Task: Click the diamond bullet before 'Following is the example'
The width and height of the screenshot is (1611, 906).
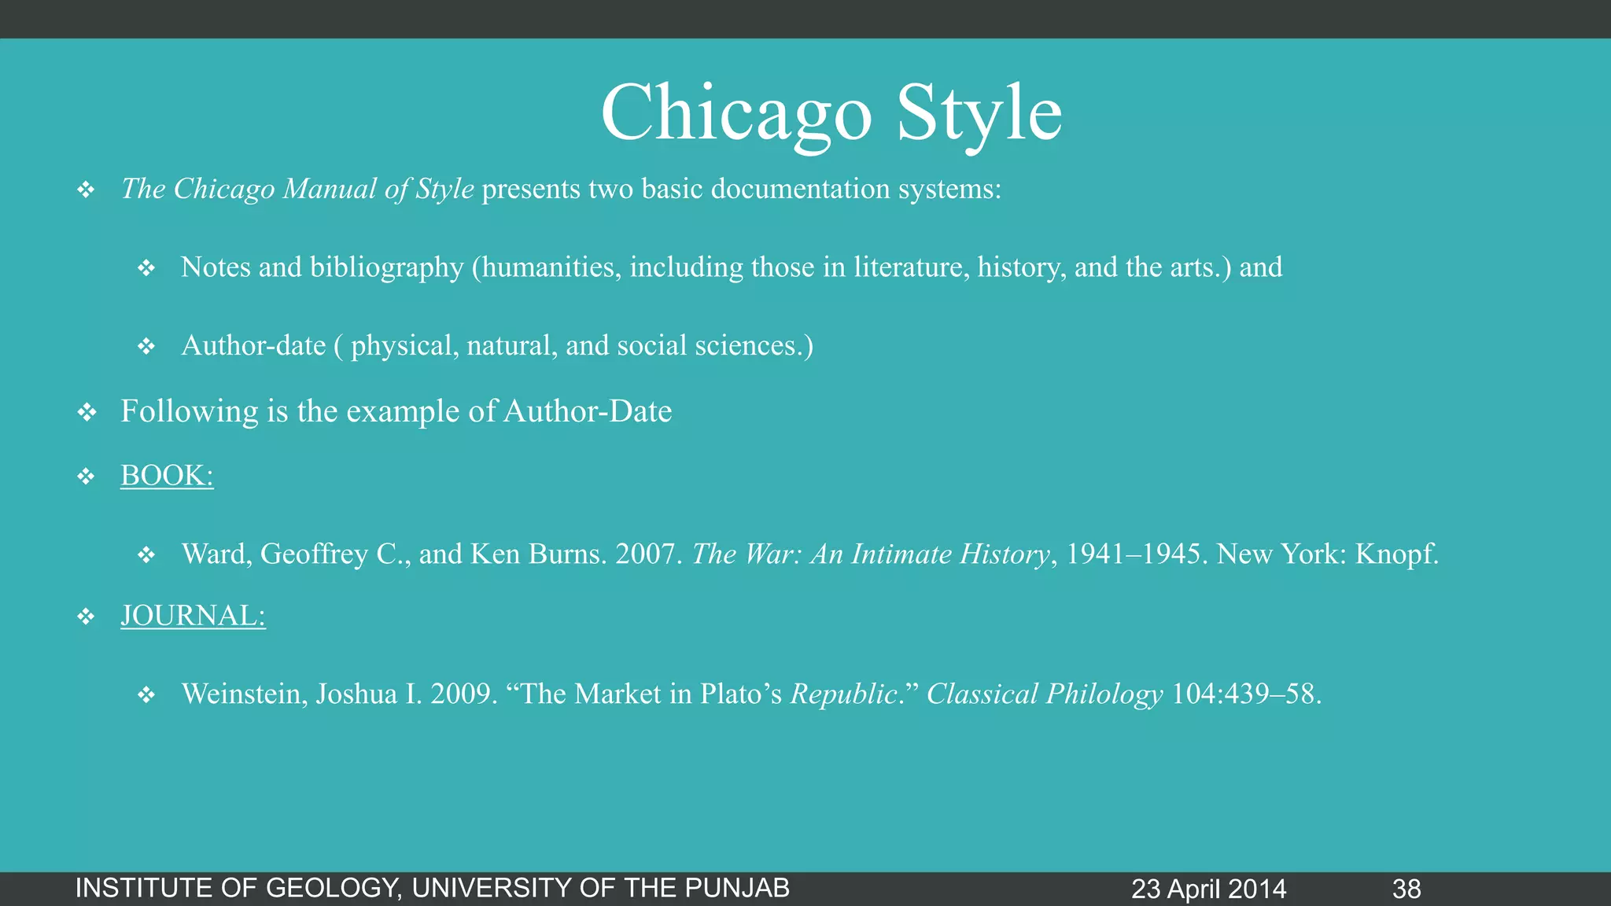Action: point(87,412)
